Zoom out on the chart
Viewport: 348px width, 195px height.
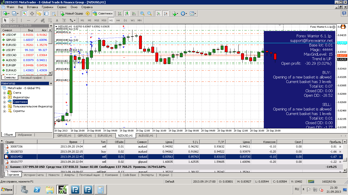tap(150, 13)
